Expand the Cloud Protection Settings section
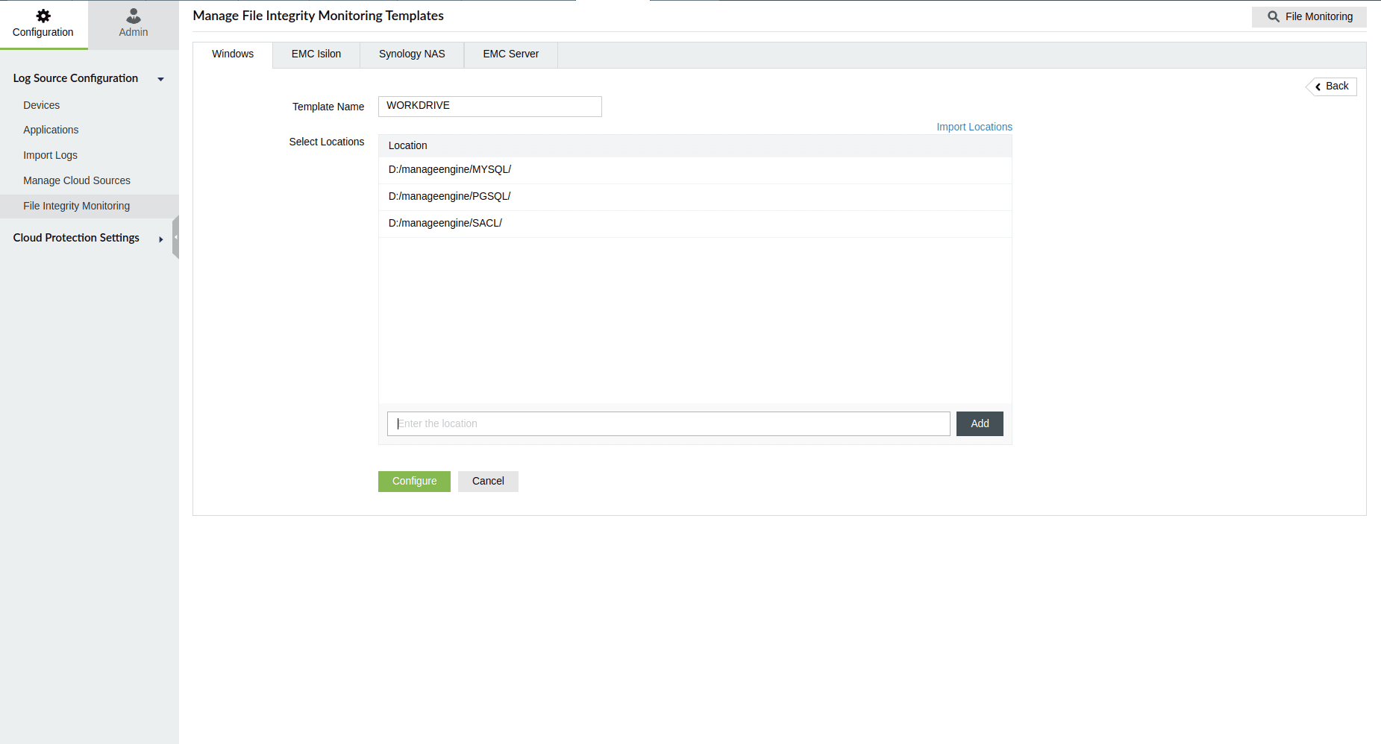 160,239
